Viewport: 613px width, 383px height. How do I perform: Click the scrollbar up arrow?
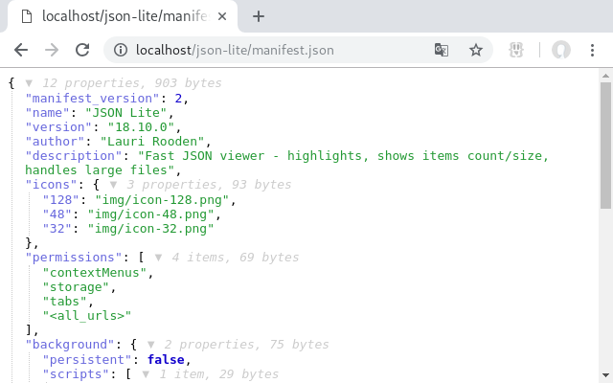[605, 76]
